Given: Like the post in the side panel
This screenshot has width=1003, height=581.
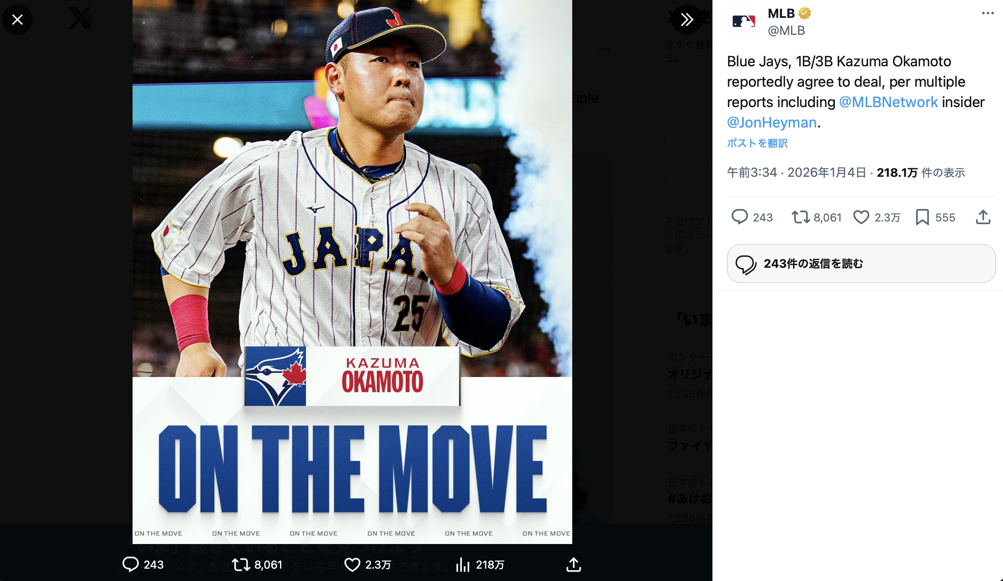Looking at the screenshot, I should (x=861, y=217).
